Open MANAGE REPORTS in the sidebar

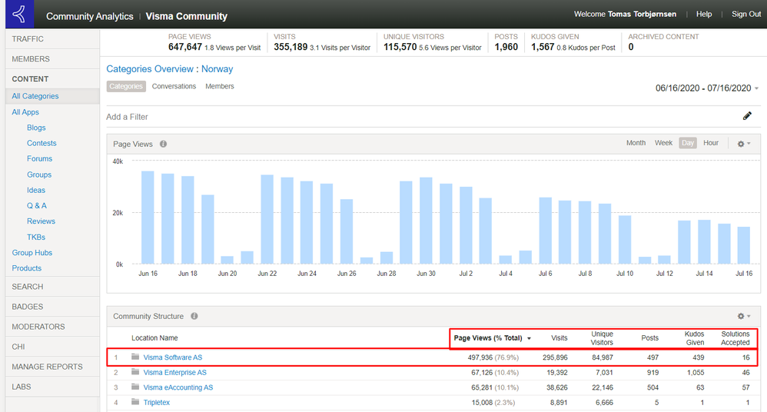[x=52, y=367]
